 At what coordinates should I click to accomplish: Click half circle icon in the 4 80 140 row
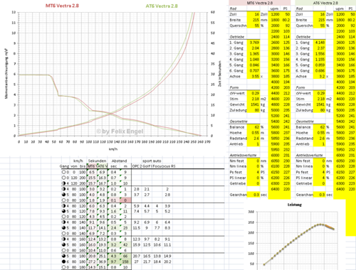63,222
